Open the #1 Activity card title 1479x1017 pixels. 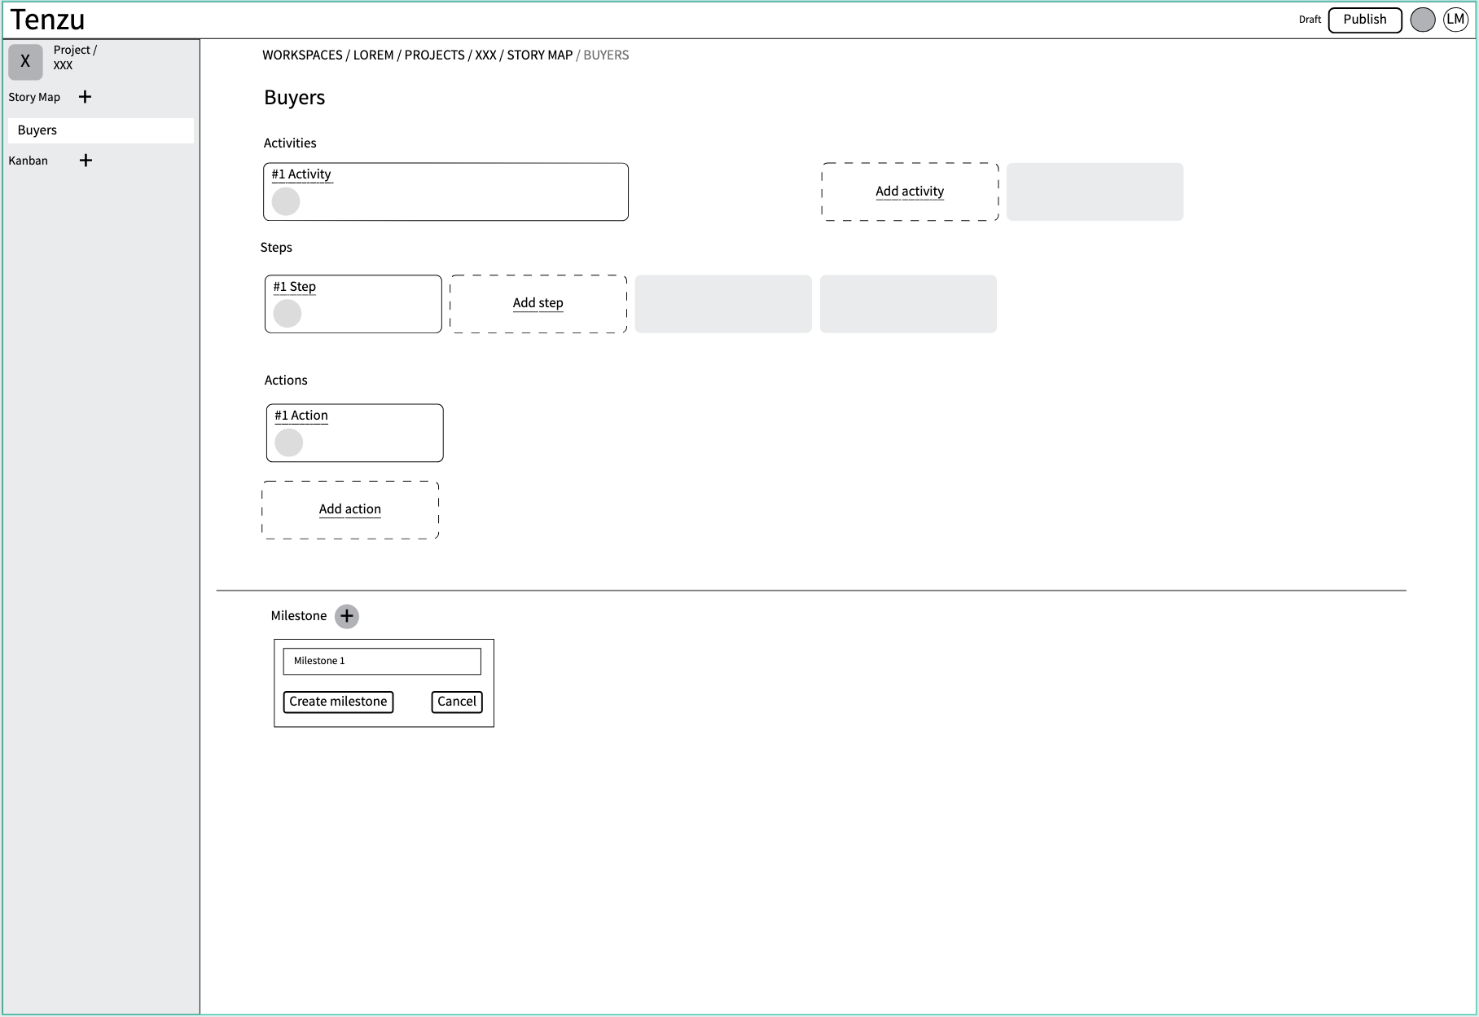pyautogui.click(x=301, y=174)
